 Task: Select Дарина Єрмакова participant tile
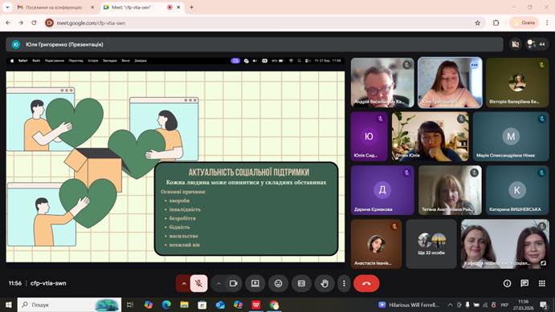point(382,190)
